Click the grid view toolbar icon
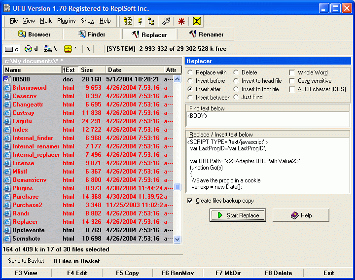 (x=128, y=21)
